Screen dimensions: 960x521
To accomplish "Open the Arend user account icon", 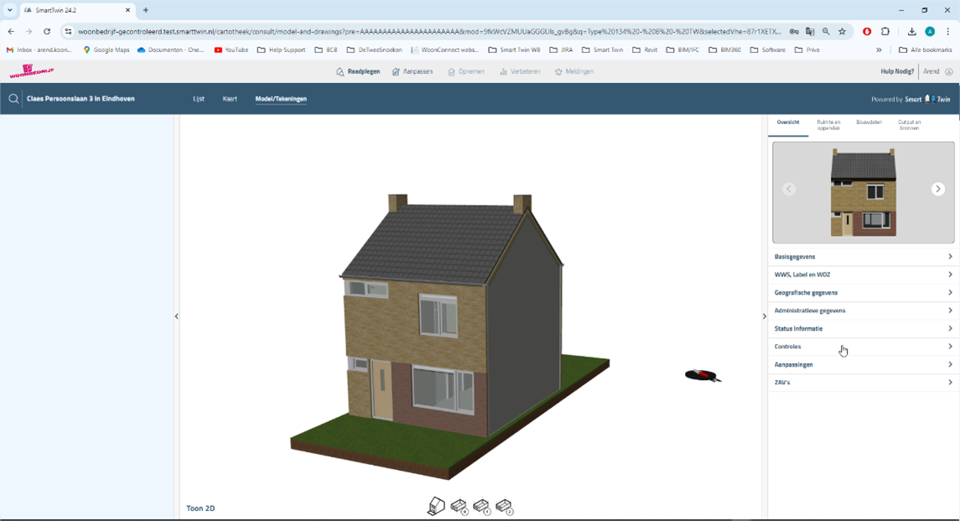I will [x=949, y=72].
